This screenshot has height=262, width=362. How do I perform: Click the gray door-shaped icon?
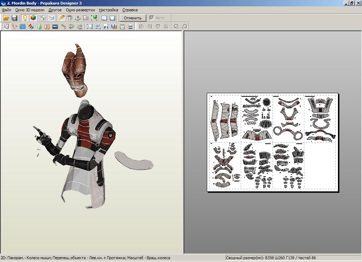click(x=86, y=18)
